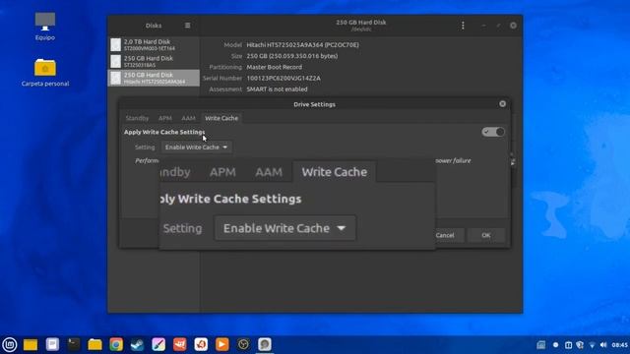This screenshot has width=630, height=354.
Task: Click the drive tray icon in system tray
Action: pyautogui.click(x=541, y=345)
